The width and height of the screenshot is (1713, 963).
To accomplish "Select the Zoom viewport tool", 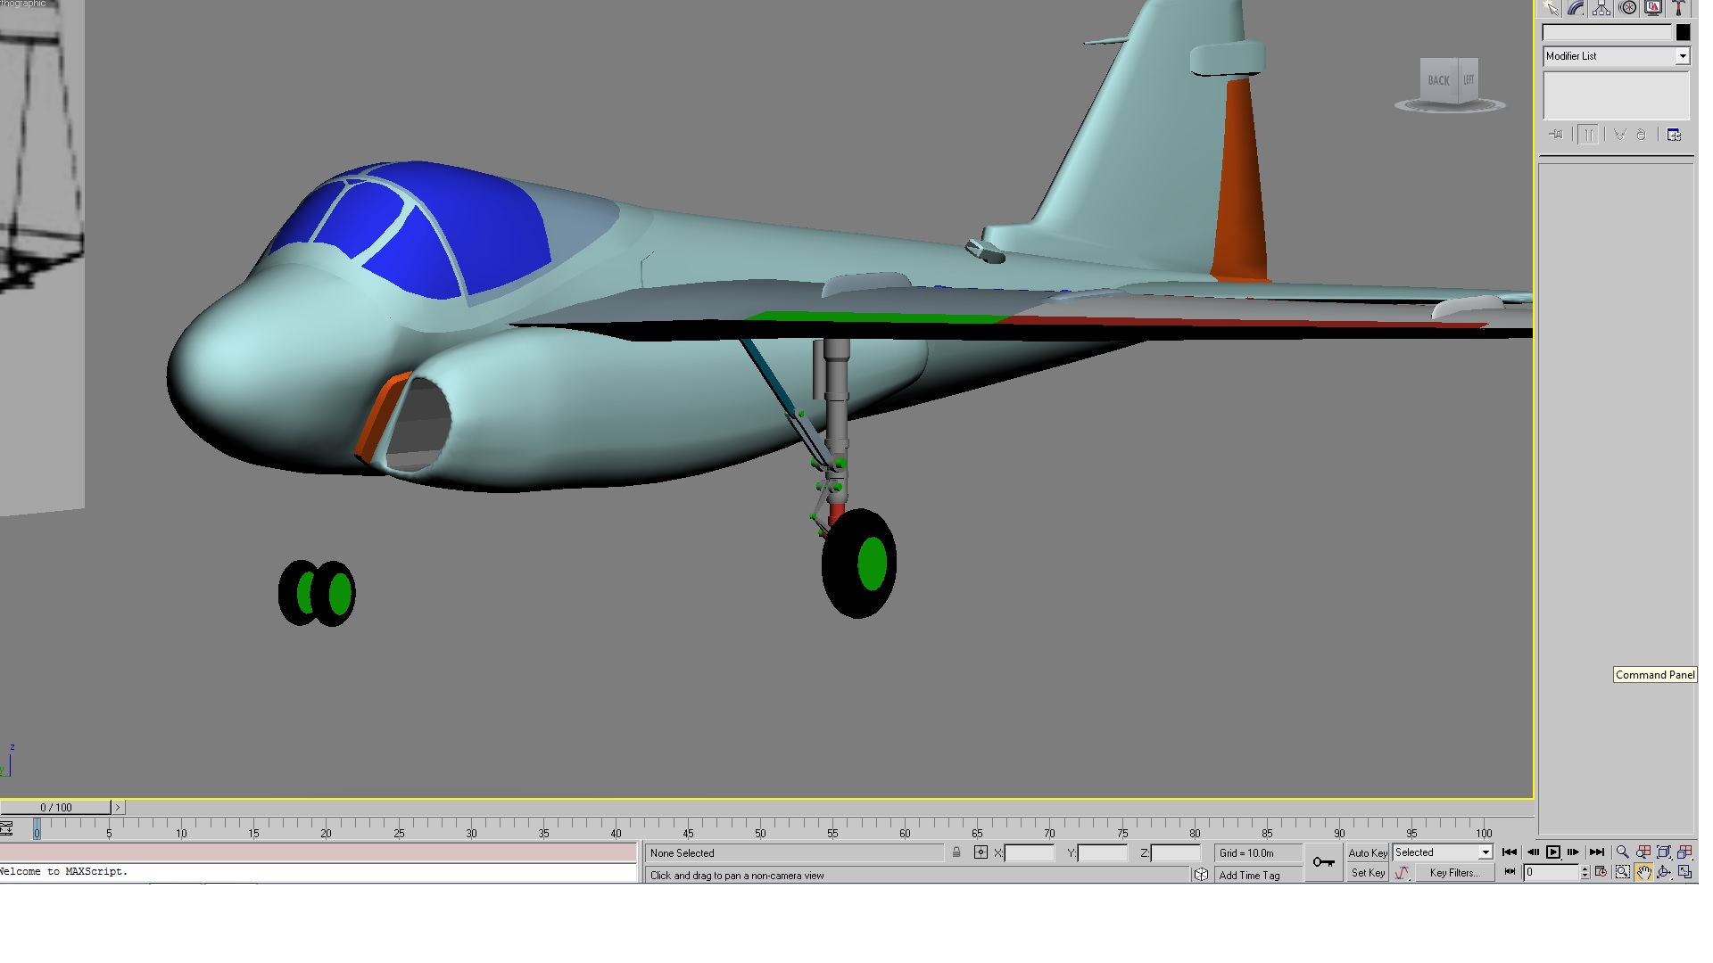I will (1623, 852).
